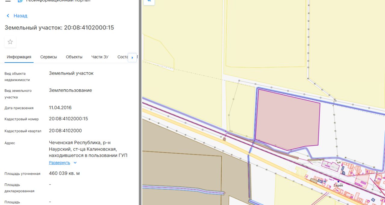Click the Чеченская Республика address text

click(x=88, y=149)
